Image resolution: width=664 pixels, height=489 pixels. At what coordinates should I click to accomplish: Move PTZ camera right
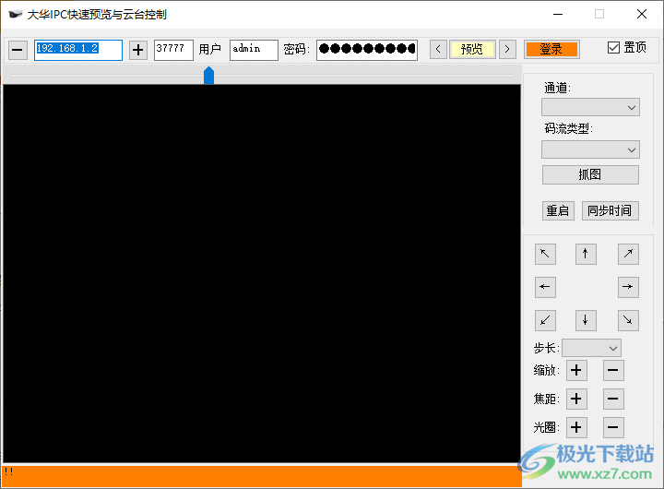[628, 287]
